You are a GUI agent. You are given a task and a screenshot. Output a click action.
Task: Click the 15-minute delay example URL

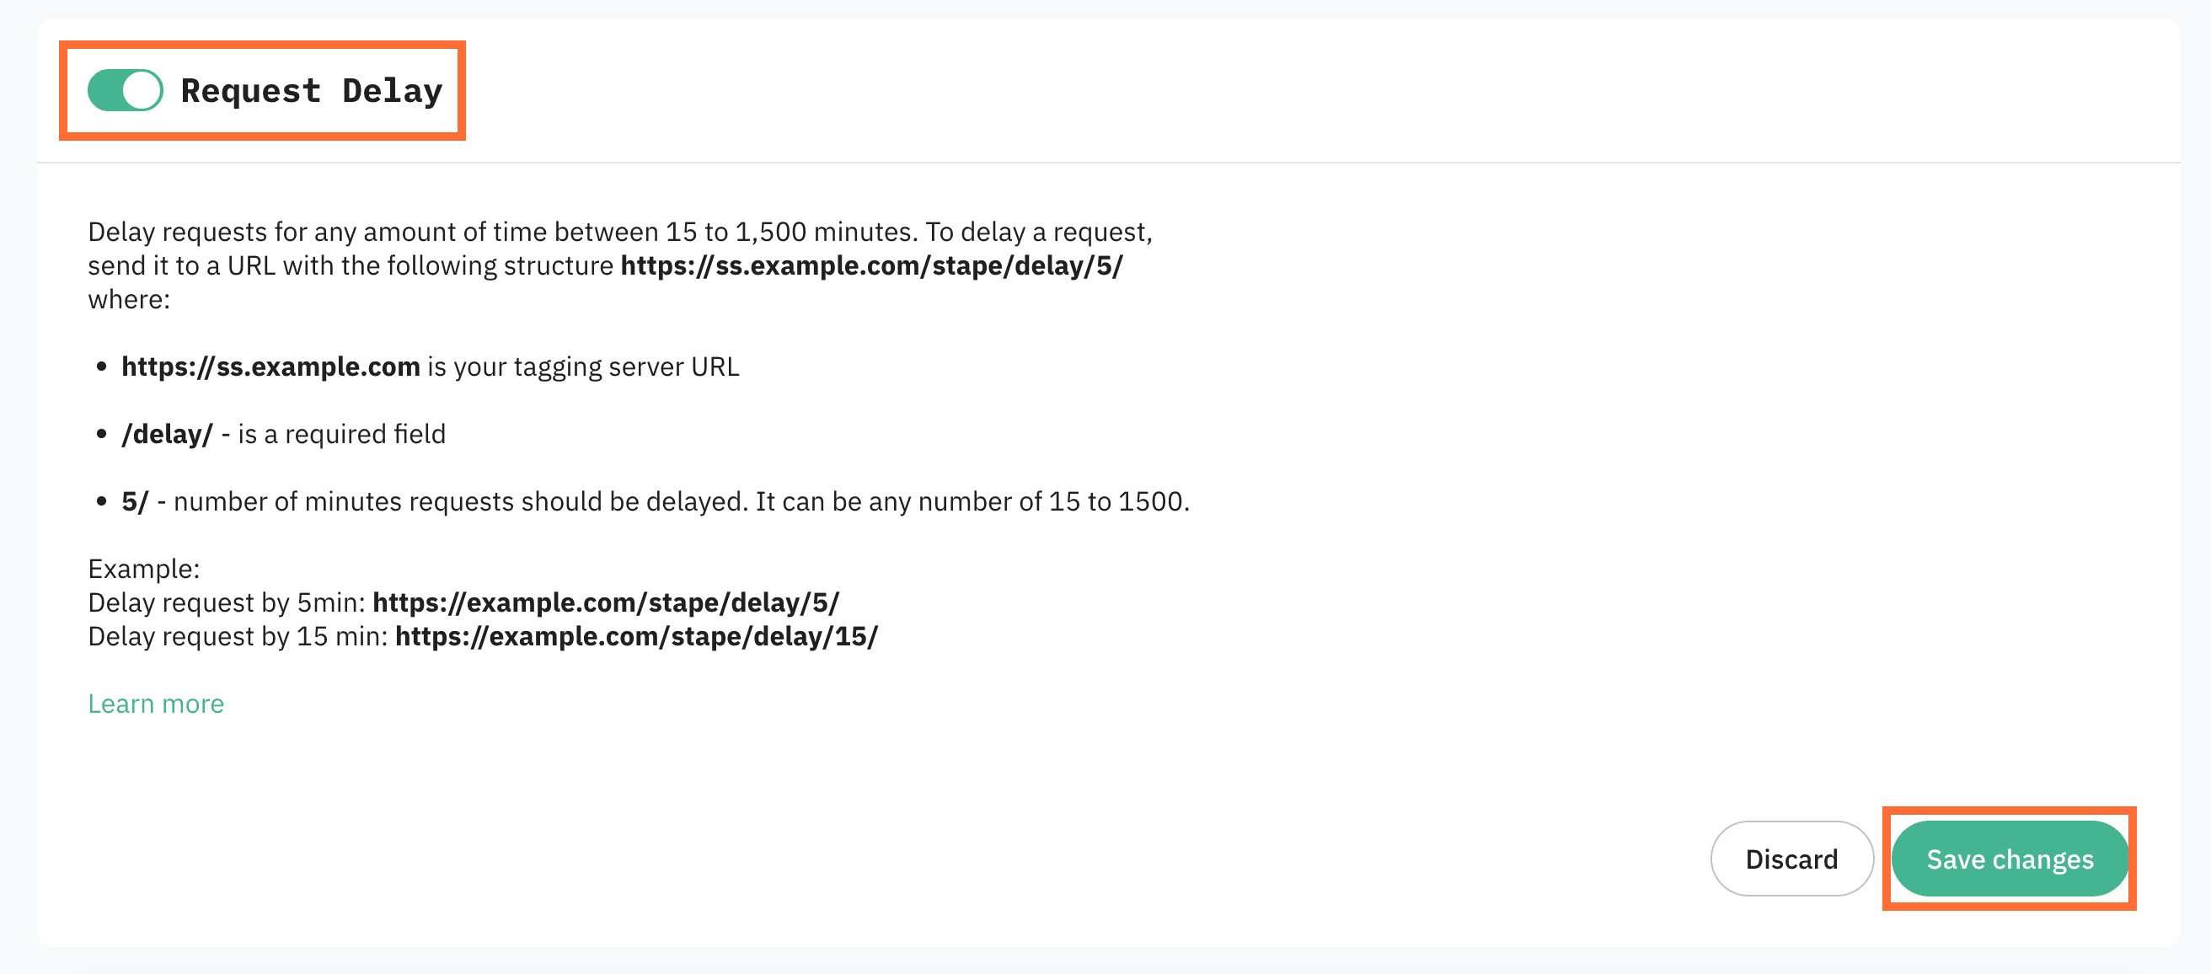click(x=637, y=636)
